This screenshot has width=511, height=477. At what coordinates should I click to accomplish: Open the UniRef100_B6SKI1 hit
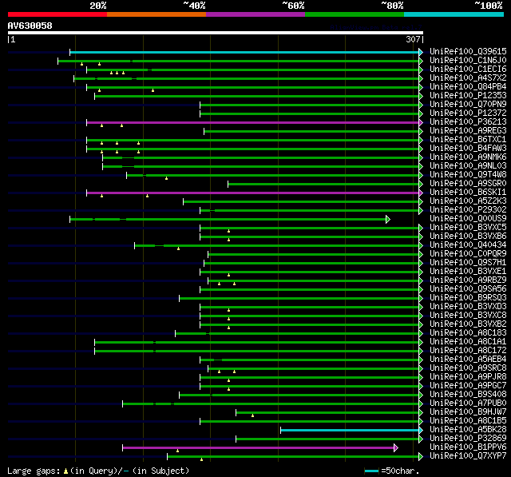(468, 193)
